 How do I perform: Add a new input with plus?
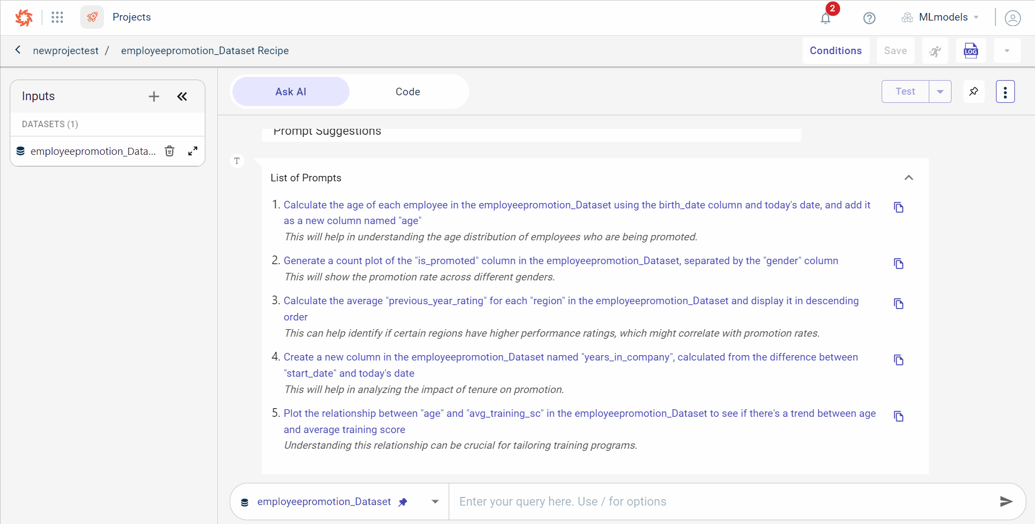pyautogui.click(x=154, y=96)
